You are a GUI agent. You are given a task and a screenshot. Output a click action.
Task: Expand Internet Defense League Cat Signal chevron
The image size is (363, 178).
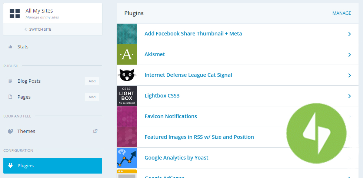click(x=350, y=75)
